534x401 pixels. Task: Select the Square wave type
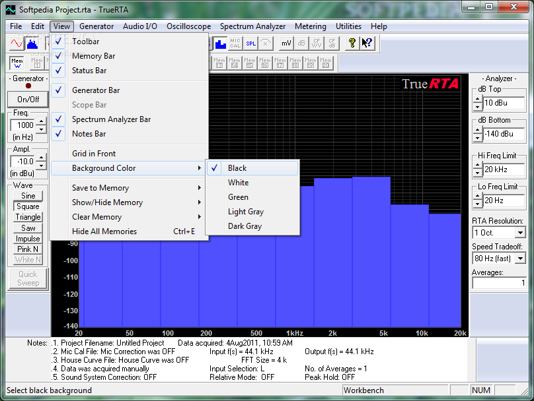coord(28,206)
